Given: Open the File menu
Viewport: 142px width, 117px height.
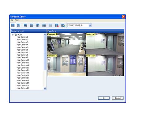Looking at the screenshot, I should (x=12, y=20).
